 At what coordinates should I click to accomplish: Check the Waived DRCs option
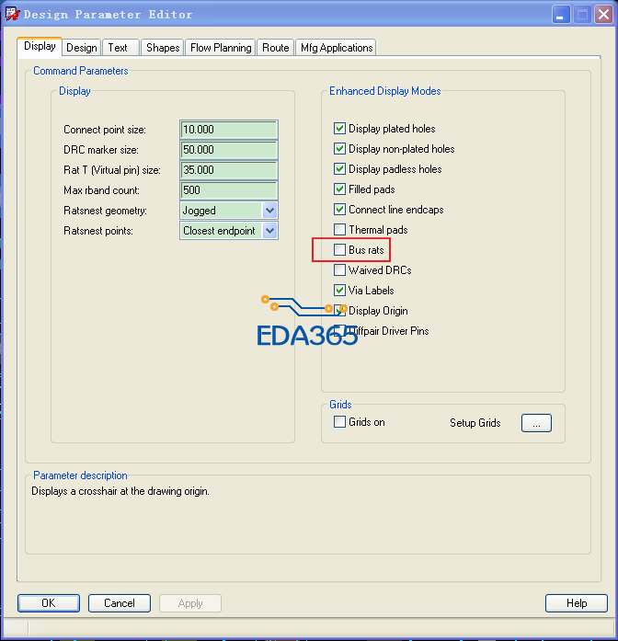339,269
